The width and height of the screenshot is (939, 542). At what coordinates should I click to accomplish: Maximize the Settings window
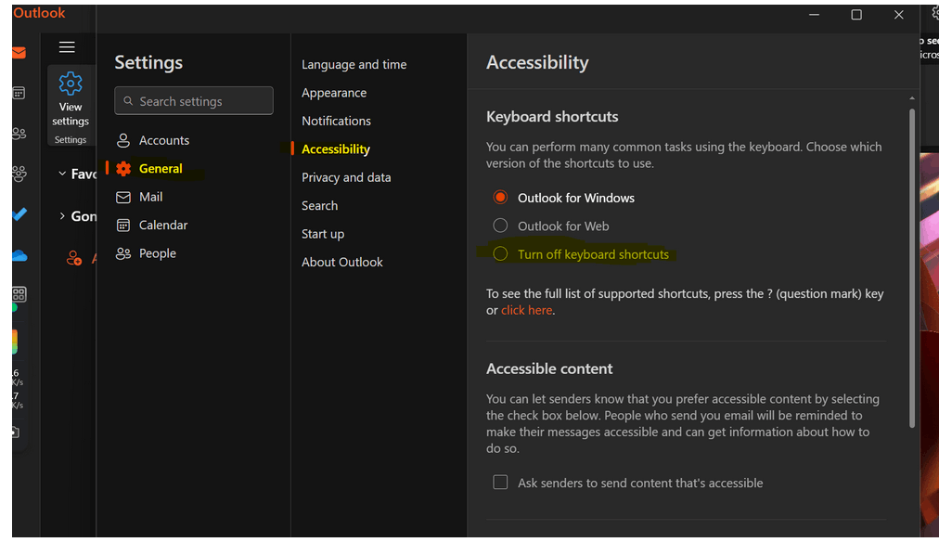pyautogui.click(x=856, y=15)
